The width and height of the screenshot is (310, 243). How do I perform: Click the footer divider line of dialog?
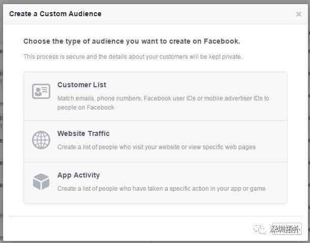pos(155,217)
